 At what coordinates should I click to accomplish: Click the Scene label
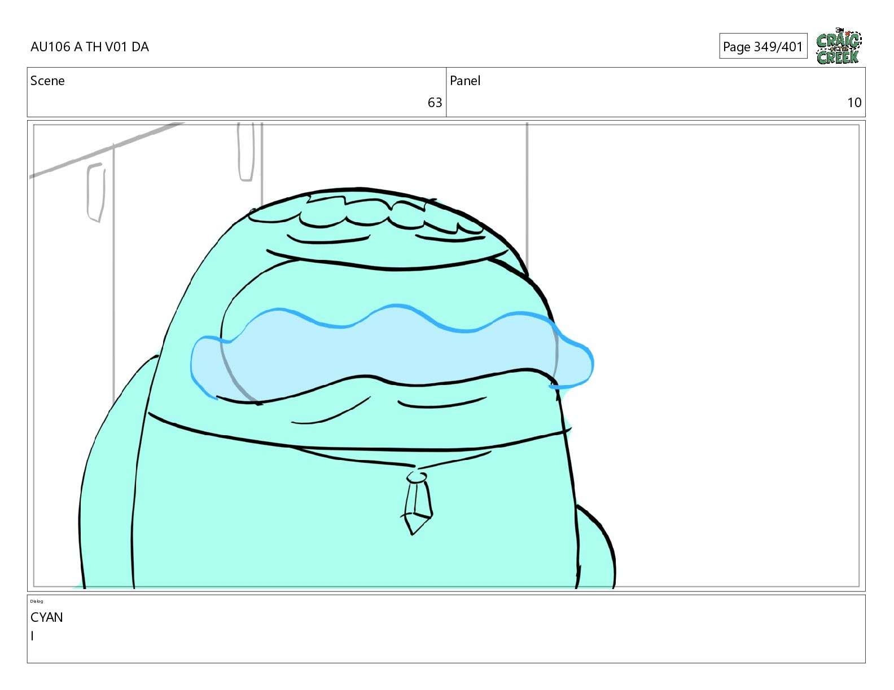tap(47, 81)
